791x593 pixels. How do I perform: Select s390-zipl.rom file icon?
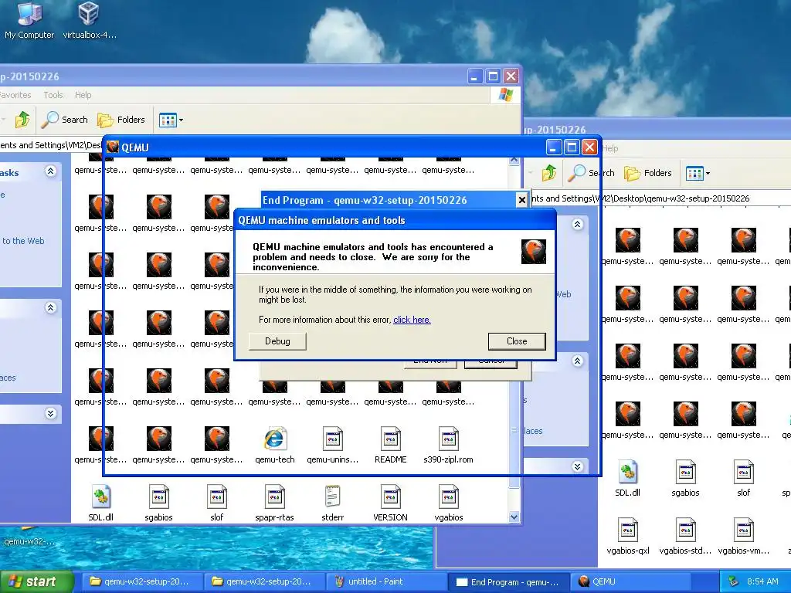click(x=449, y=445)
